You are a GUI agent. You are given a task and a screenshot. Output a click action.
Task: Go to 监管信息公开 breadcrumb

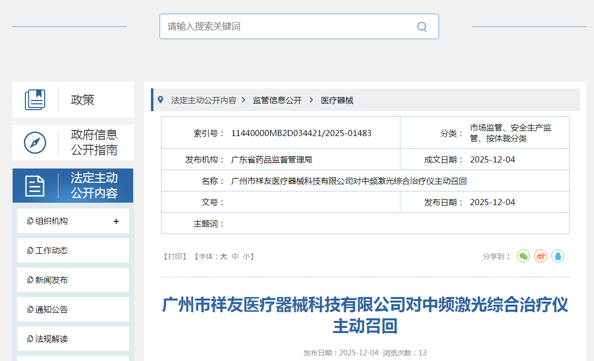(x=277, y=101)
